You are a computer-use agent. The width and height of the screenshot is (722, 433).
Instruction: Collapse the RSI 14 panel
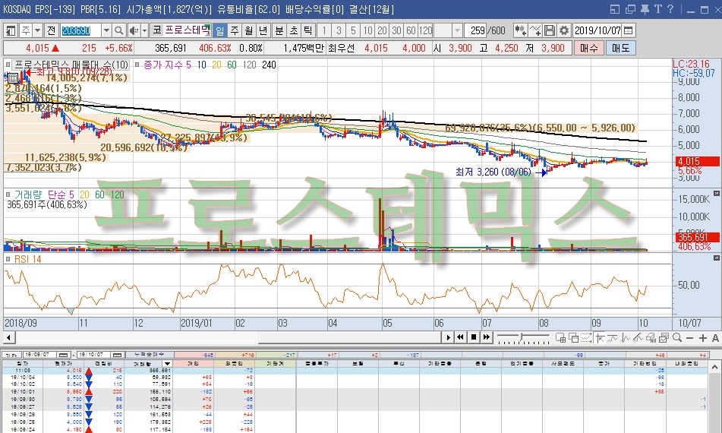[x=717, y=258]
